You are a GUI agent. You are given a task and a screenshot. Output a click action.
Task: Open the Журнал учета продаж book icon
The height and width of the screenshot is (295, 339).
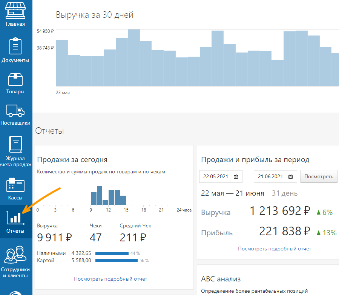[15, 144]
